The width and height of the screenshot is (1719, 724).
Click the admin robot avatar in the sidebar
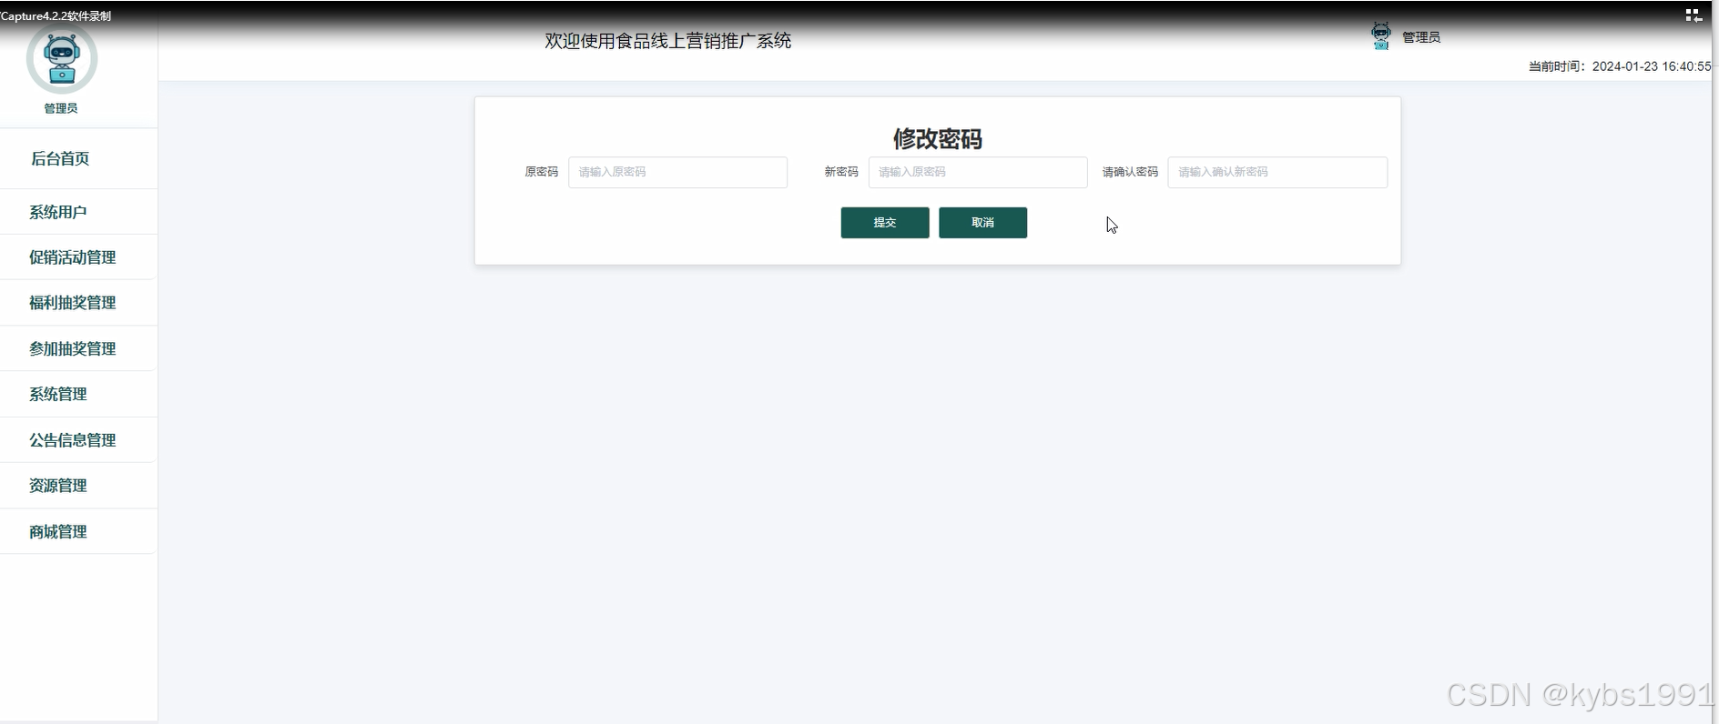pos(62,58)
